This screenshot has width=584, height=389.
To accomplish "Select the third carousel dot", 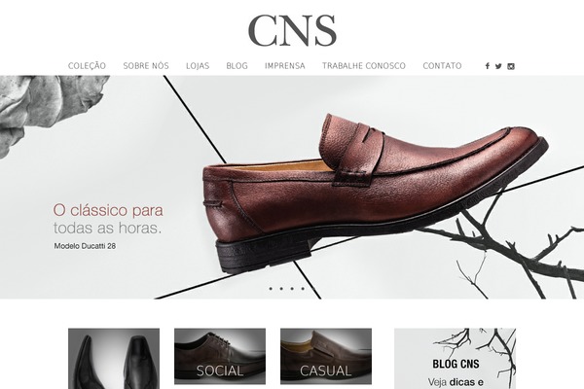I will 292,289.
